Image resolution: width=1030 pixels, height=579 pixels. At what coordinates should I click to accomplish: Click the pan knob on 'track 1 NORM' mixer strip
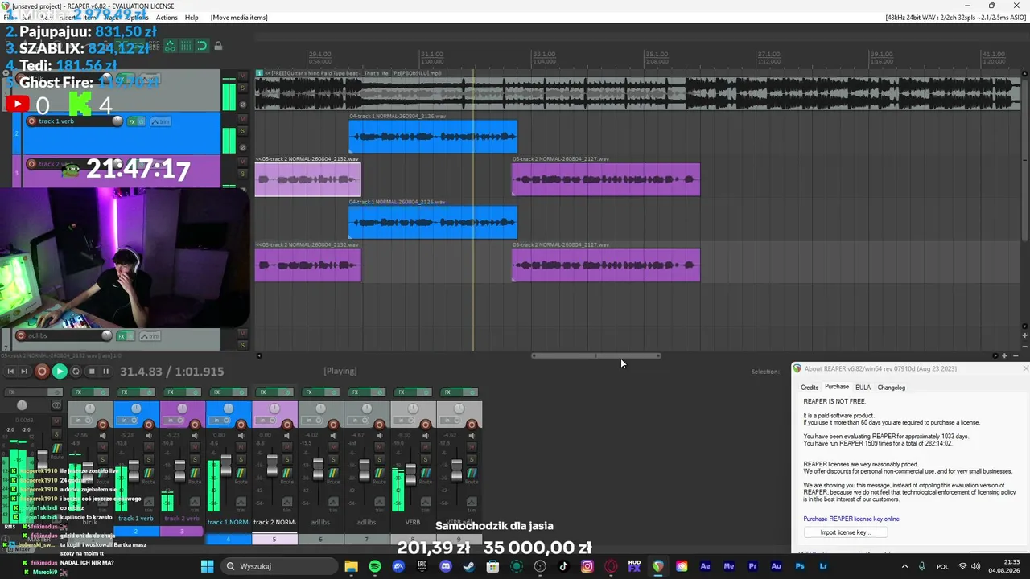tap(229, 409)
